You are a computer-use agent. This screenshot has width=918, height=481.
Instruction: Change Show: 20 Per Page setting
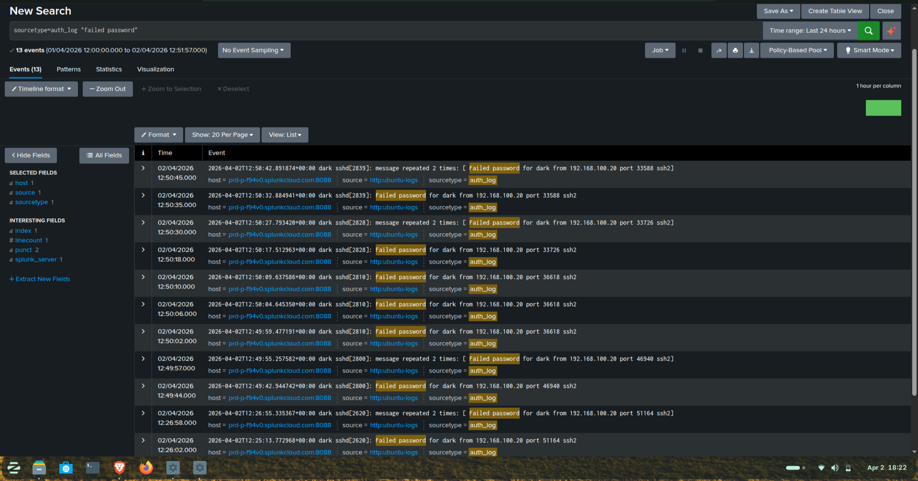[x=222, y=135]
